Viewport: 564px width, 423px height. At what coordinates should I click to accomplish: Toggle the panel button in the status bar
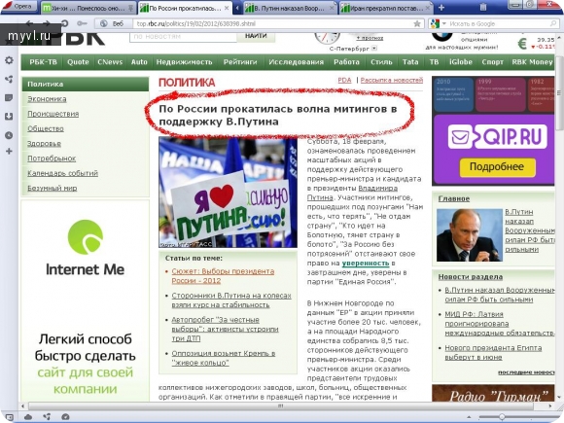point(9,417)
